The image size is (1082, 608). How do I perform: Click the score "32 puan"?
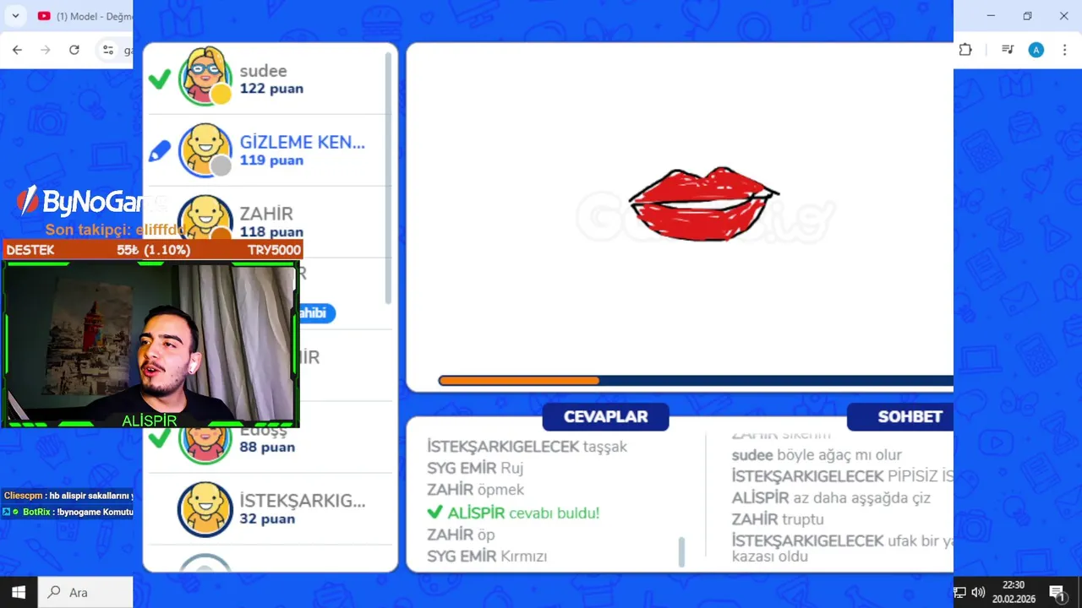267,519
